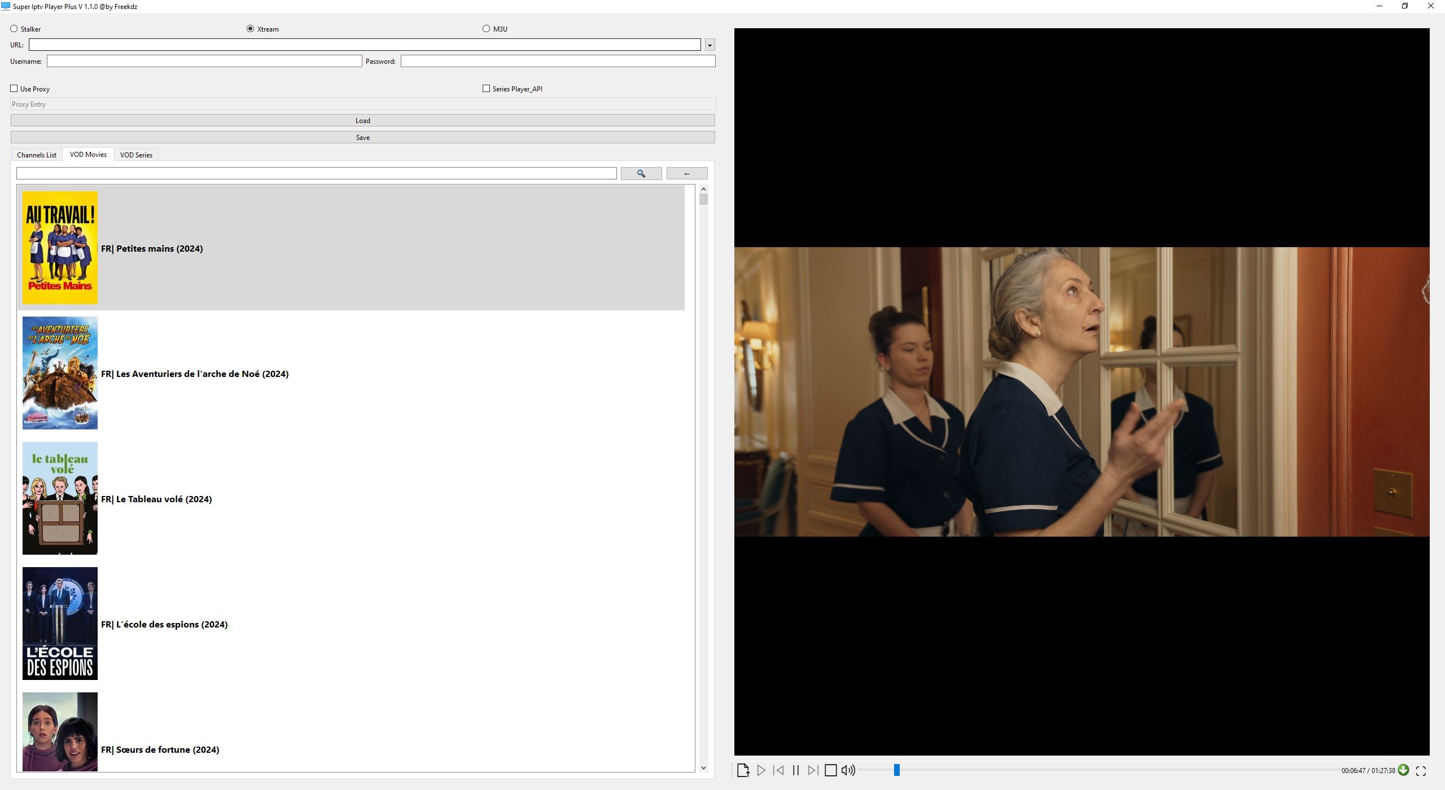Click the green download arrow icon
The height and width of the screenshot is (790, 1445).
(x=1404, y=770)
